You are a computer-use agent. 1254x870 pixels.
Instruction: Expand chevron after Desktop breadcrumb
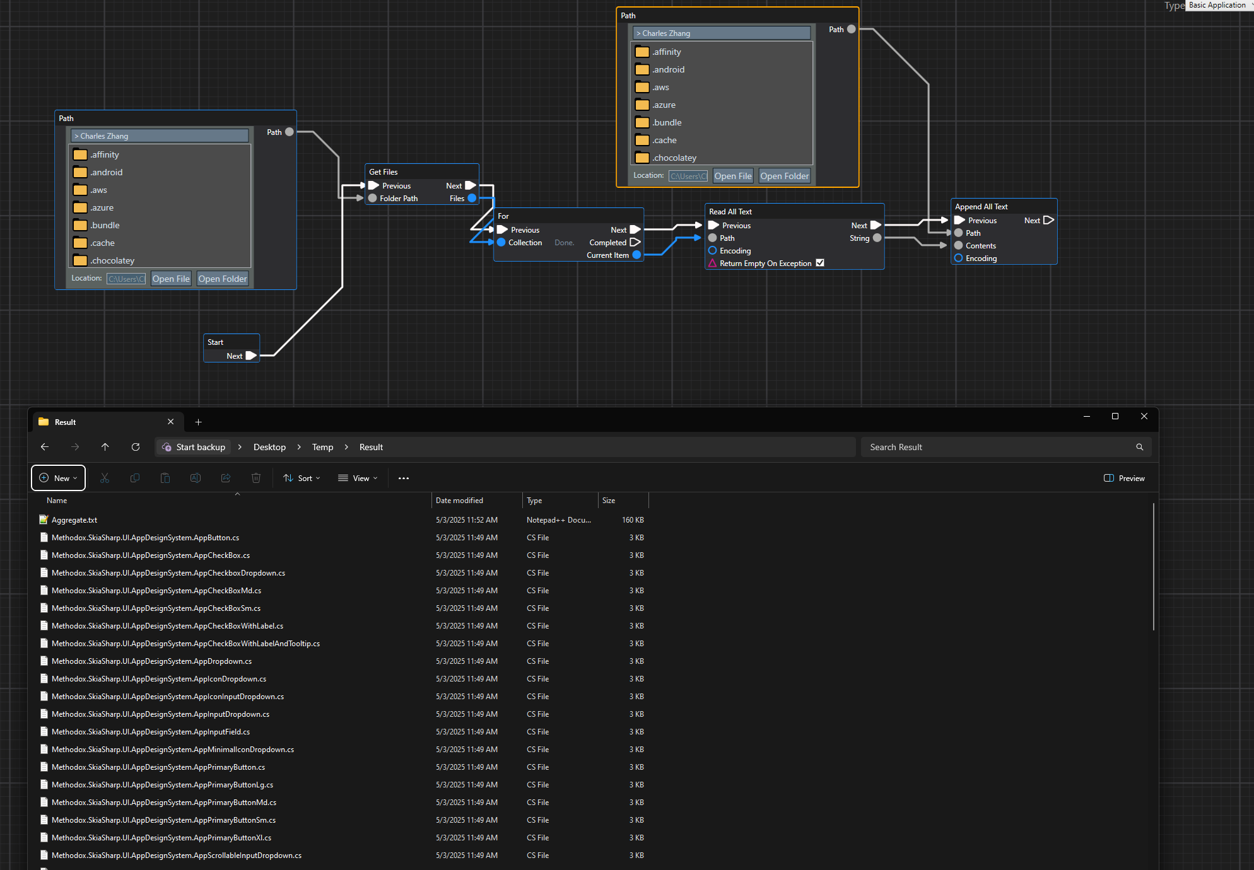299,447
